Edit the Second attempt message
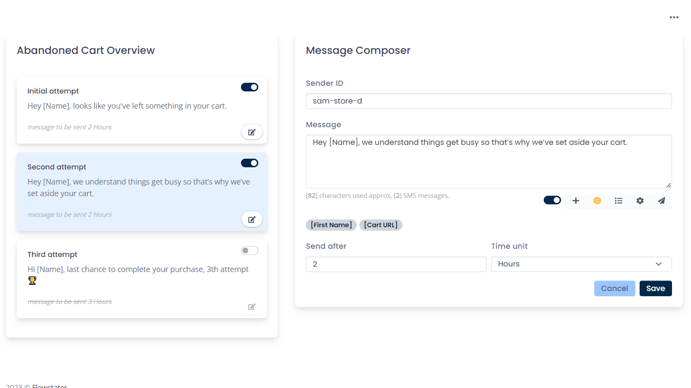Screen dimensions: 691x388 [x=252, y=219]
